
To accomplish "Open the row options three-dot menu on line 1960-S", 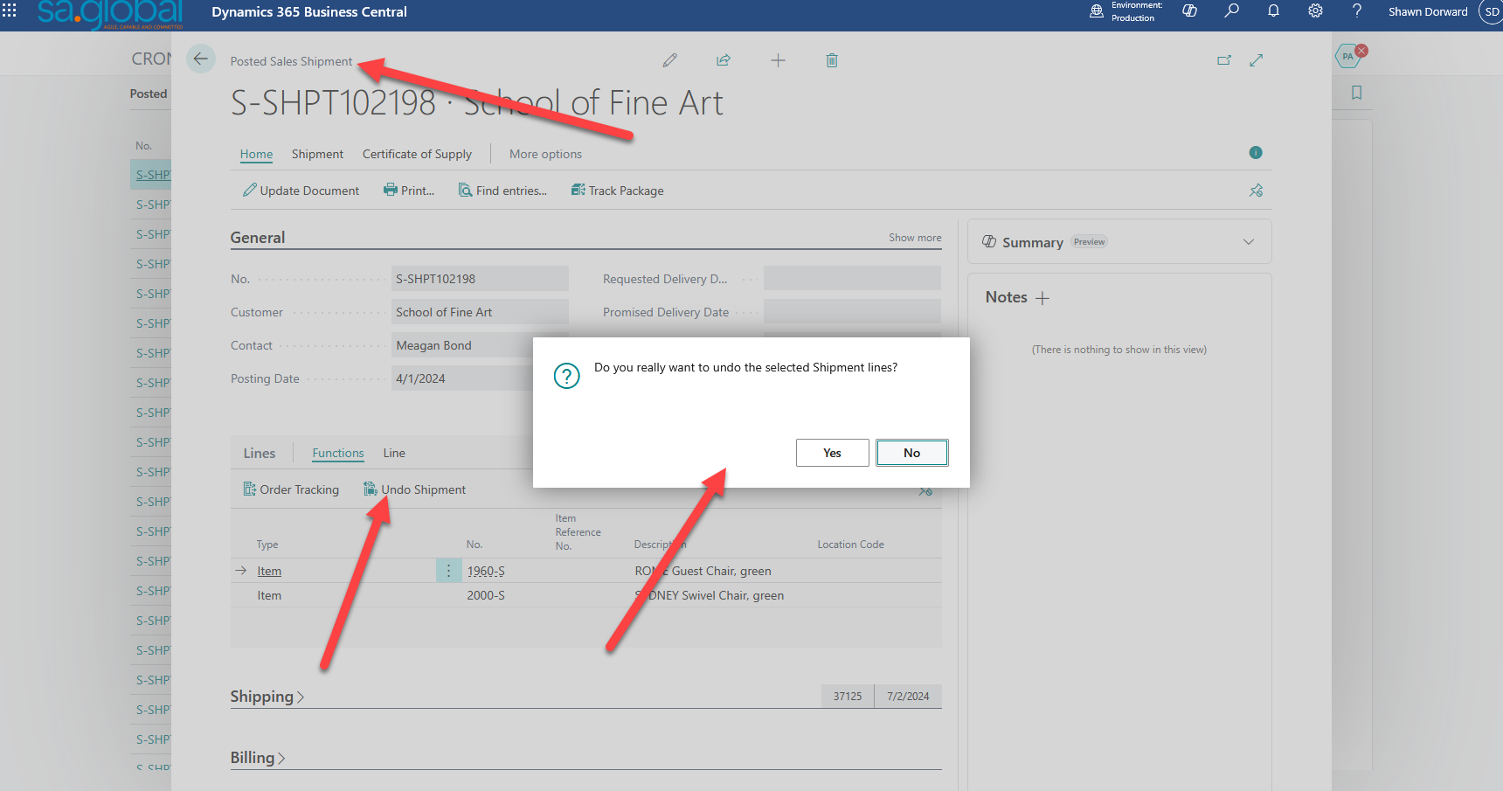I will click(448, 570).
